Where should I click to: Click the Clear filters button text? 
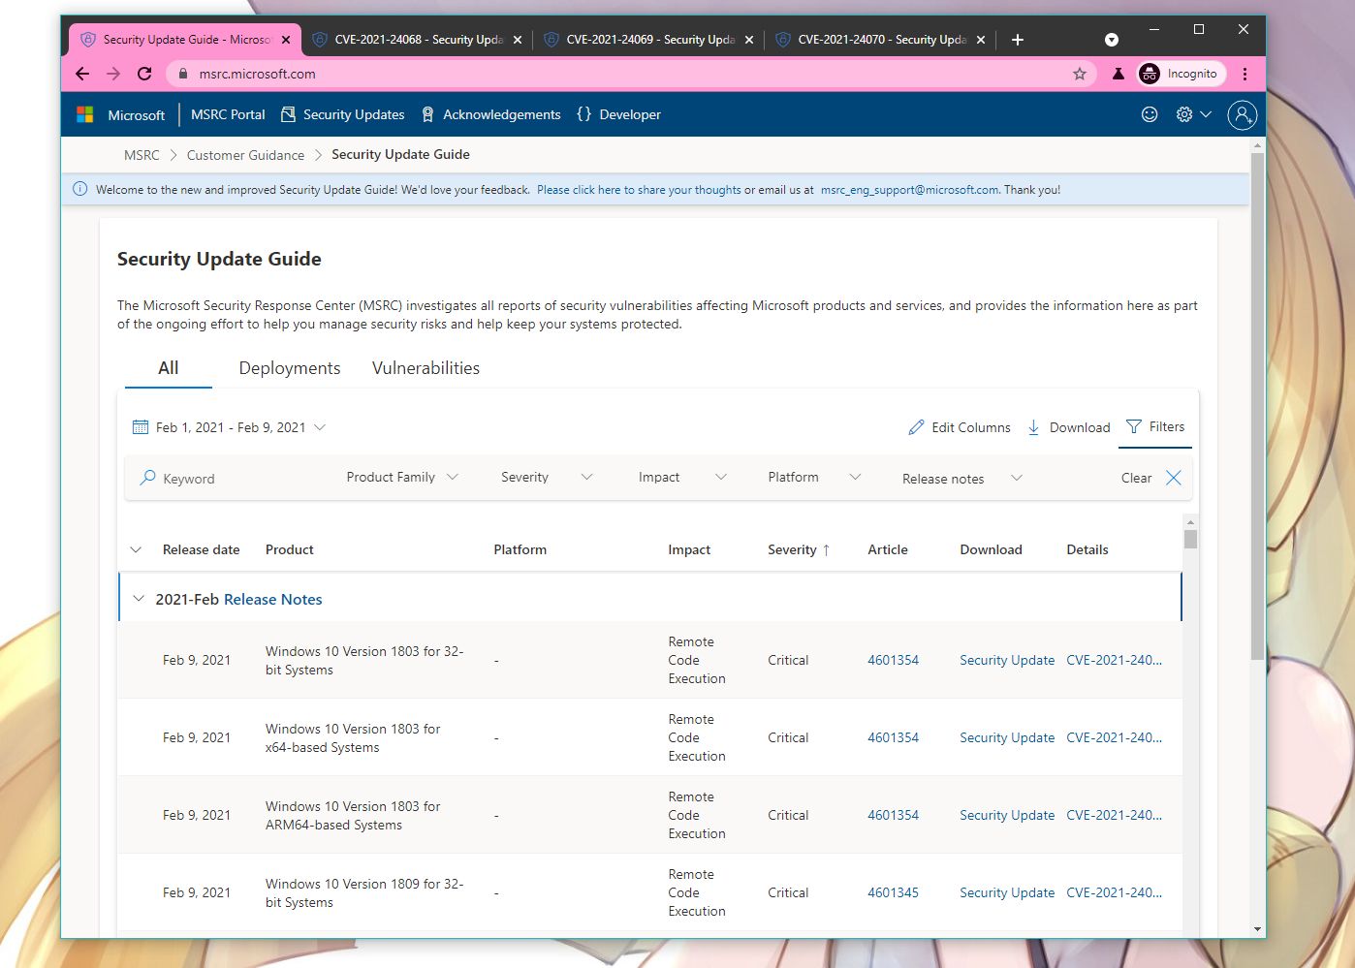click(x=1136, y=478)
